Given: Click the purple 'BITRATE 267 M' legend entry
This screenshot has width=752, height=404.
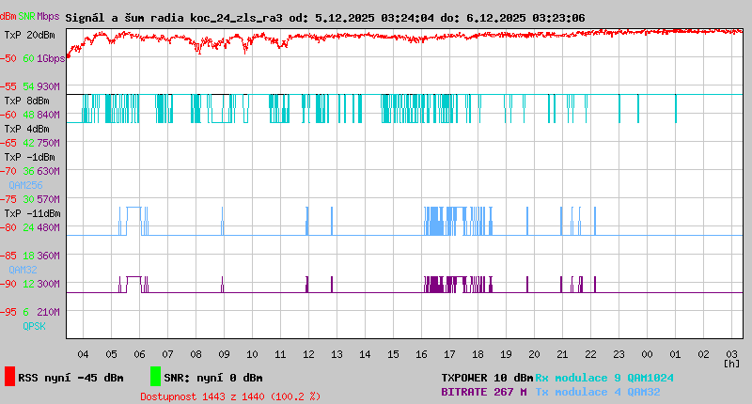Looking at the screenshot, I should [x=484, y=392].
